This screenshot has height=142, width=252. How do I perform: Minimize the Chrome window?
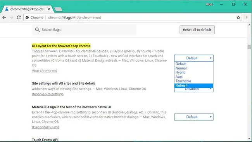[221, 4]
